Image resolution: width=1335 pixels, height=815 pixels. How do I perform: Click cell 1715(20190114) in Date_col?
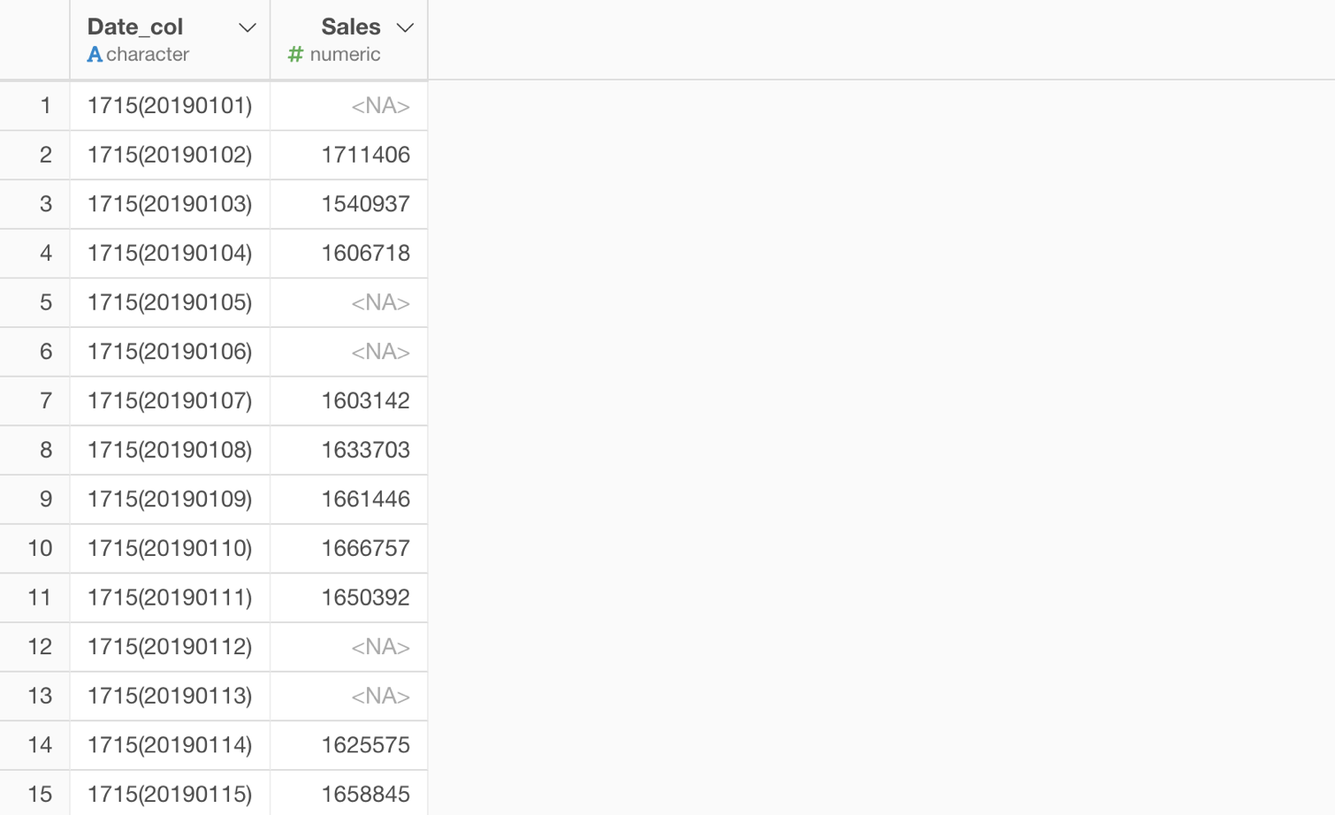(x=170, y=745)
